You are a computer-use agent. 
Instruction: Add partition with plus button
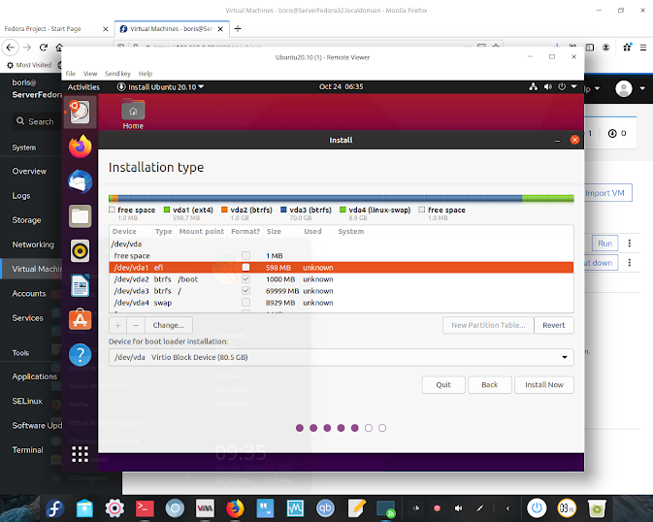coord(117,325)
